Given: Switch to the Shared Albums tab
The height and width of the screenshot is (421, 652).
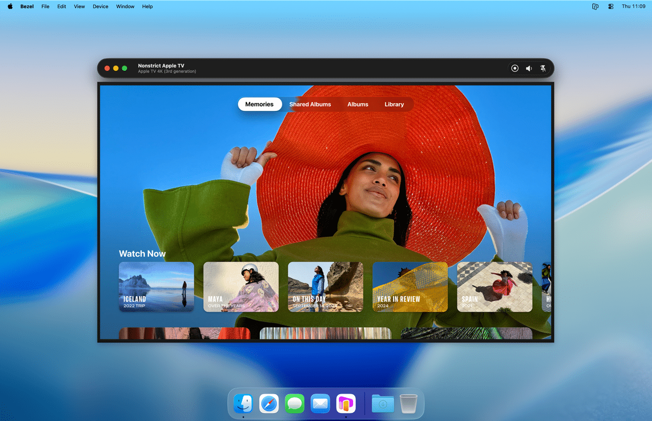Looking at the screenshot, I should pyautogui.click(x=310, y=104).
